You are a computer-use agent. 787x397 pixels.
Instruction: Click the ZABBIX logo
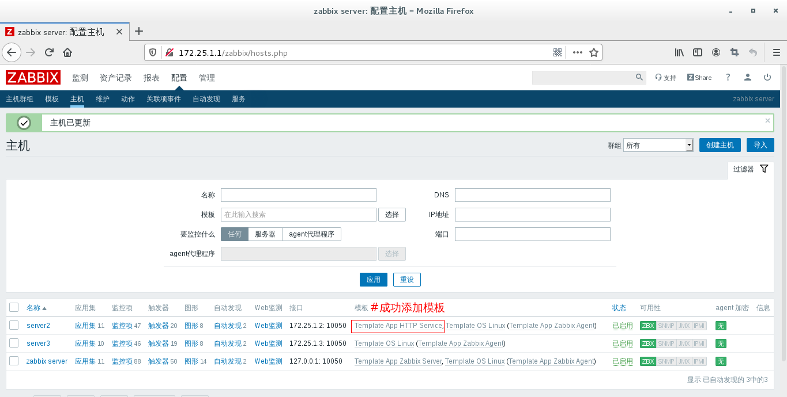33,78
